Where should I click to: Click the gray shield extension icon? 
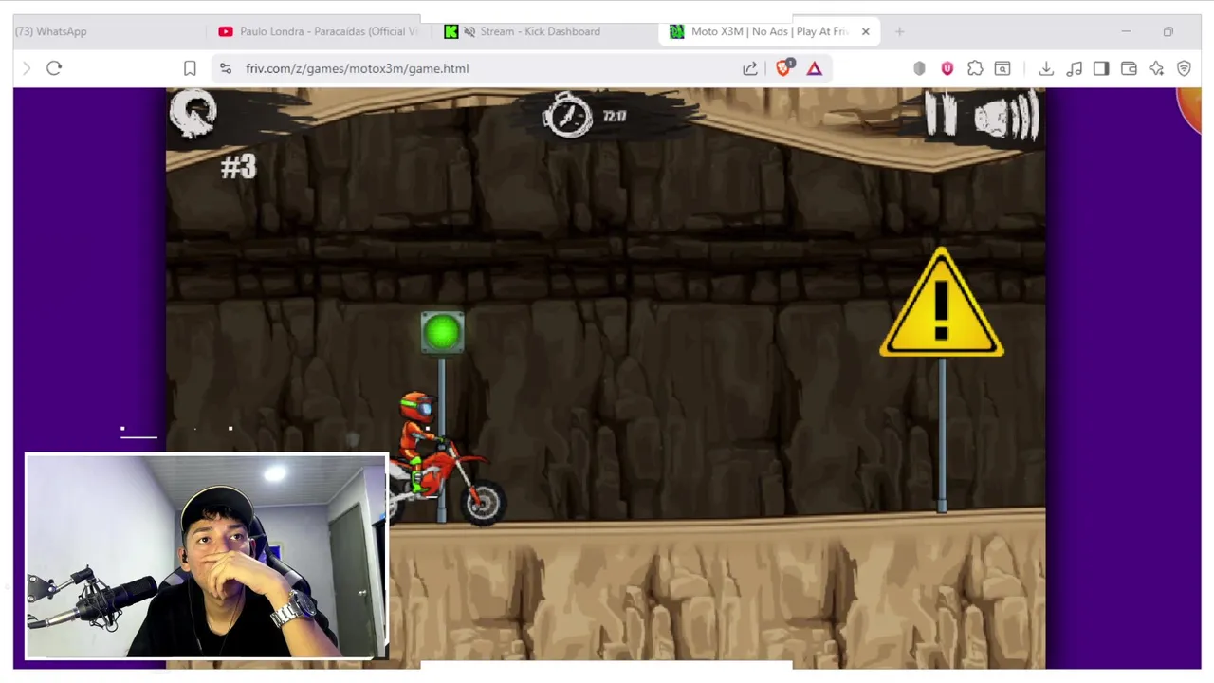tap(919, 68)
